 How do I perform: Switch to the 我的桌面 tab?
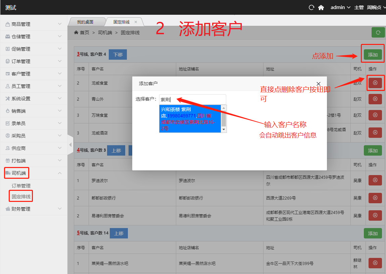[x=85, y=22]
